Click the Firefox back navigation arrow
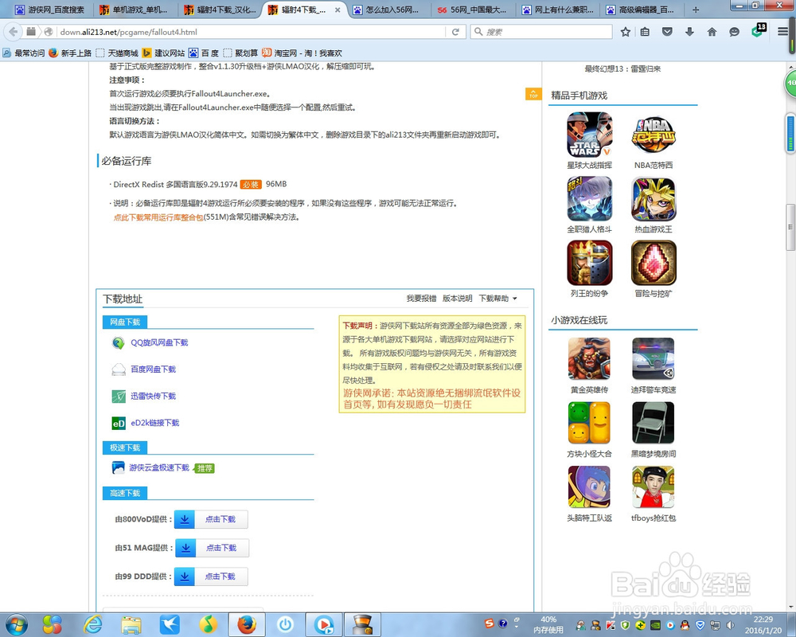 tap(14, 32)
